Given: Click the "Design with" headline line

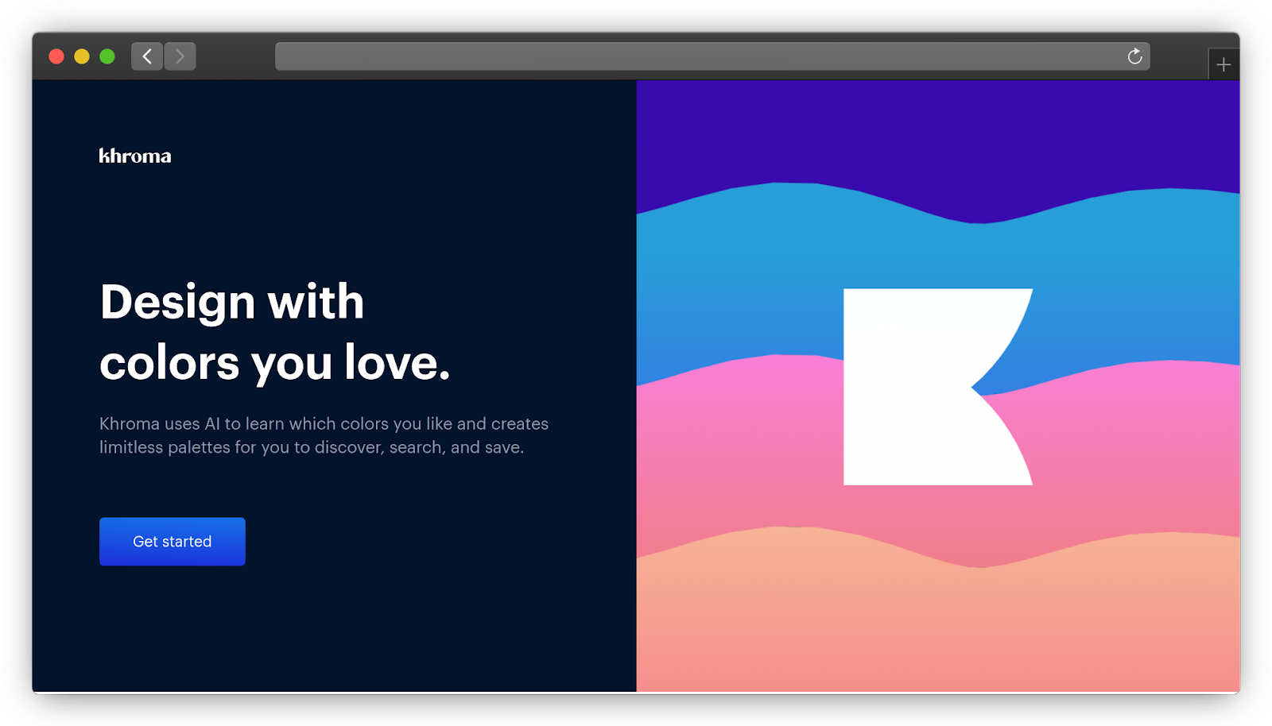Looking at the screenshot, I should 232,302.
